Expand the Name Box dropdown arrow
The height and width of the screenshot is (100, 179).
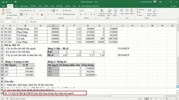click(x=11, y=22)
